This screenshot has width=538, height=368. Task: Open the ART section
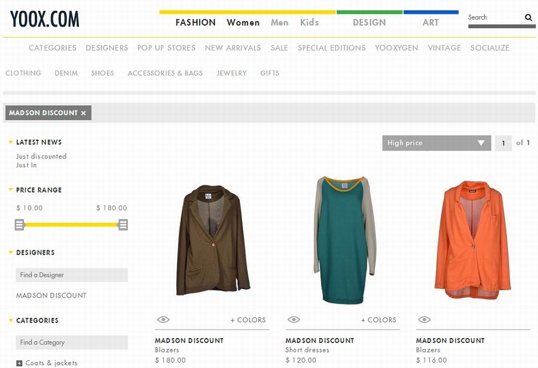tap(430, 23)
